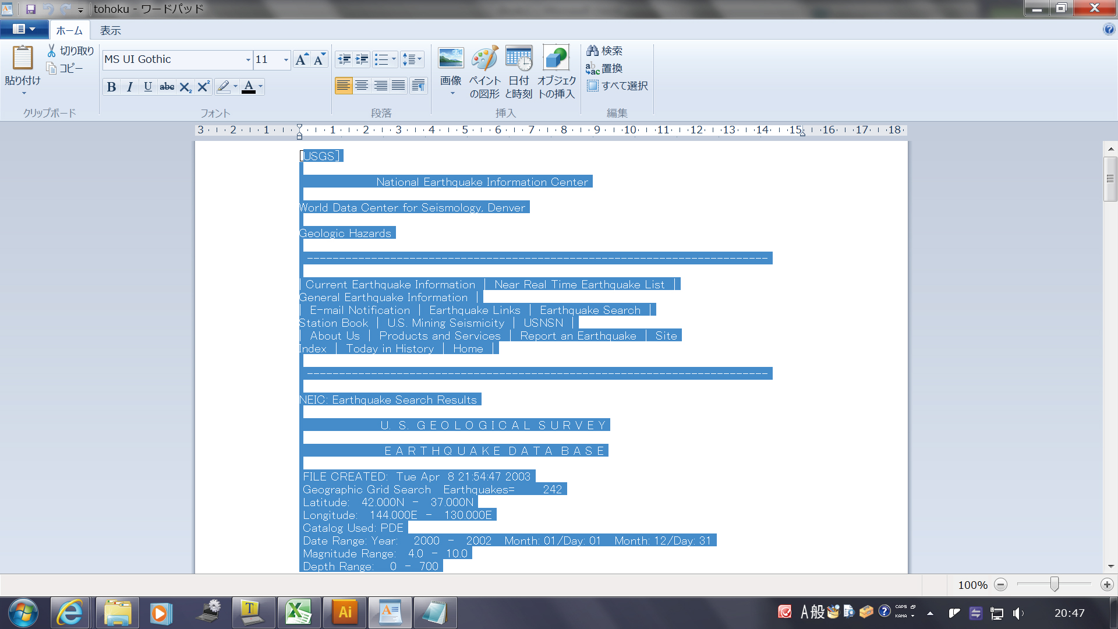Viewport: 1118px width, 629px height.
Task: Center align text
Action: 362,86
